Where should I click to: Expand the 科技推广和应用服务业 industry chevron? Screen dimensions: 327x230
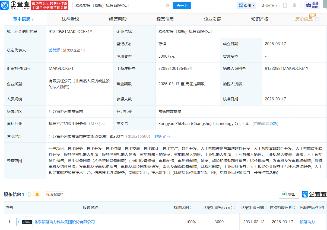[x=104, y=124]
